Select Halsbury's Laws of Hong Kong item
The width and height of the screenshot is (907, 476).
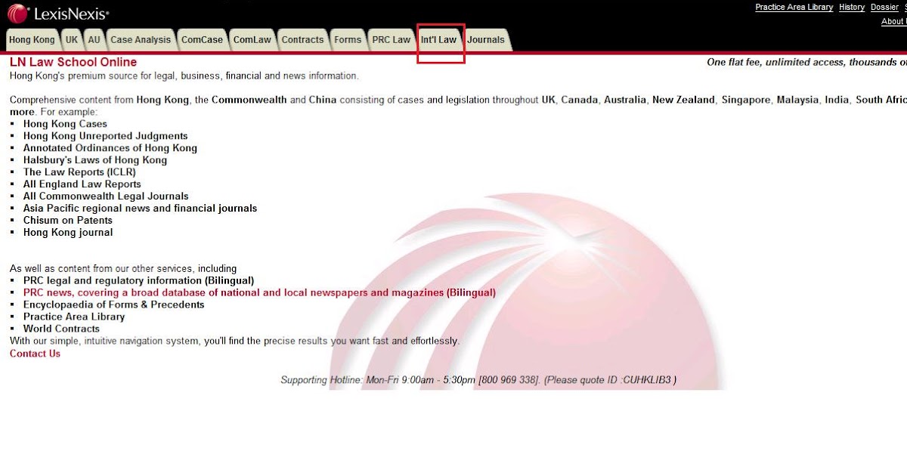(x=95, y=160)
